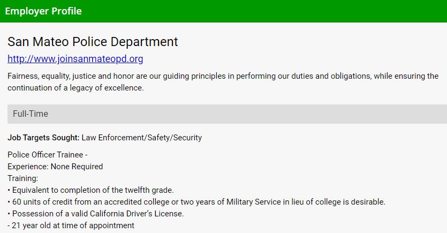Click the Law Enforcement/Safety/Security job target text
447x233 pixels.
point(142,138)
